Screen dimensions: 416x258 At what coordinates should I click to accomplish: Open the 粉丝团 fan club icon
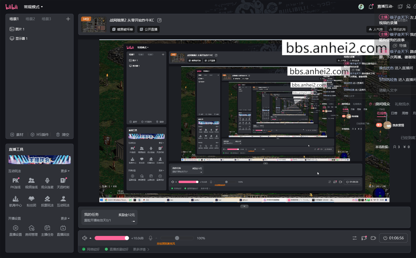pos(31,201)
